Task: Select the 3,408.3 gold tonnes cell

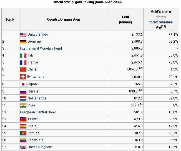Action: (125, 42)
